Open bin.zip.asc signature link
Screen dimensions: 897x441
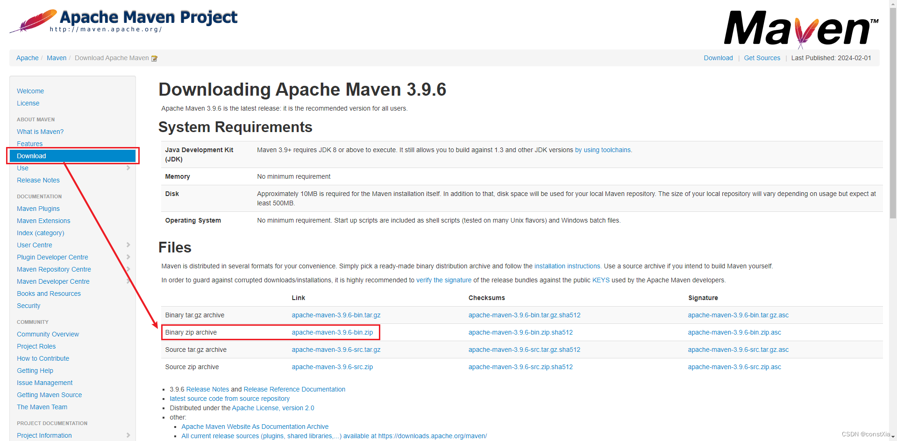pyautogui.click(x=734, y=332)
